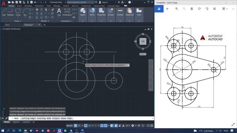
Task: Toggle MODEL space button in status bar
Action: 70,126
